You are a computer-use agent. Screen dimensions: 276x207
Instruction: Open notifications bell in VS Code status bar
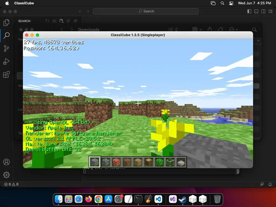click(x=270, y=184)
